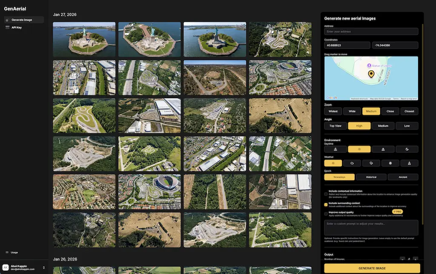Enable Include contextual information

[x=326, y=194]
